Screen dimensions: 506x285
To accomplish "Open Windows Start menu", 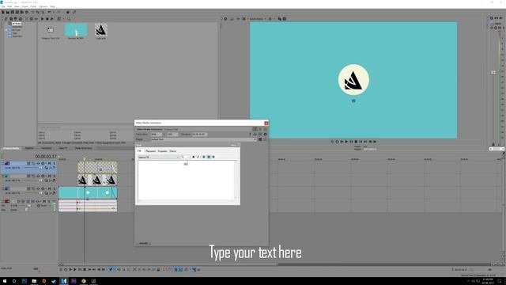I will pyautogui.click(x=4, y=281).
